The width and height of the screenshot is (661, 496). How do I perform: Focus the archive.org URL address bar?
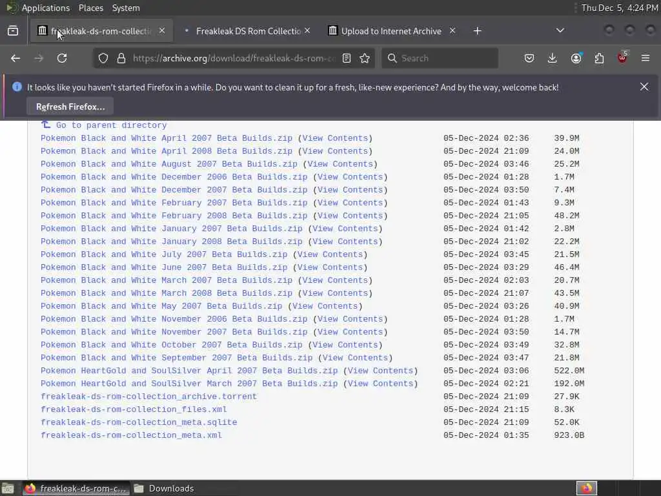click(x=234, y=58)
